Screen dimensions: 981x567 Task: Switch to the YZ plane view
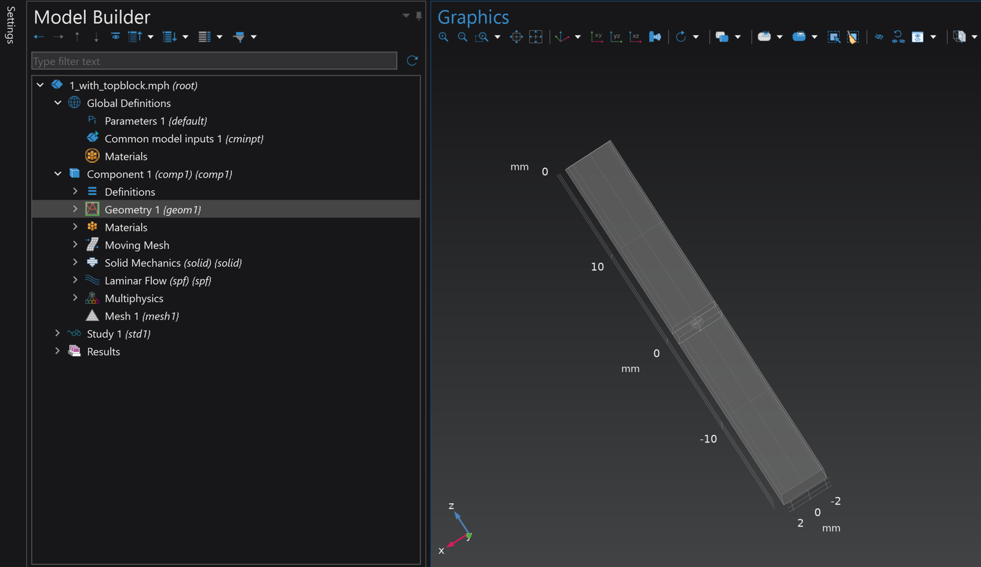pyautogui.click(x=616, y=37)
